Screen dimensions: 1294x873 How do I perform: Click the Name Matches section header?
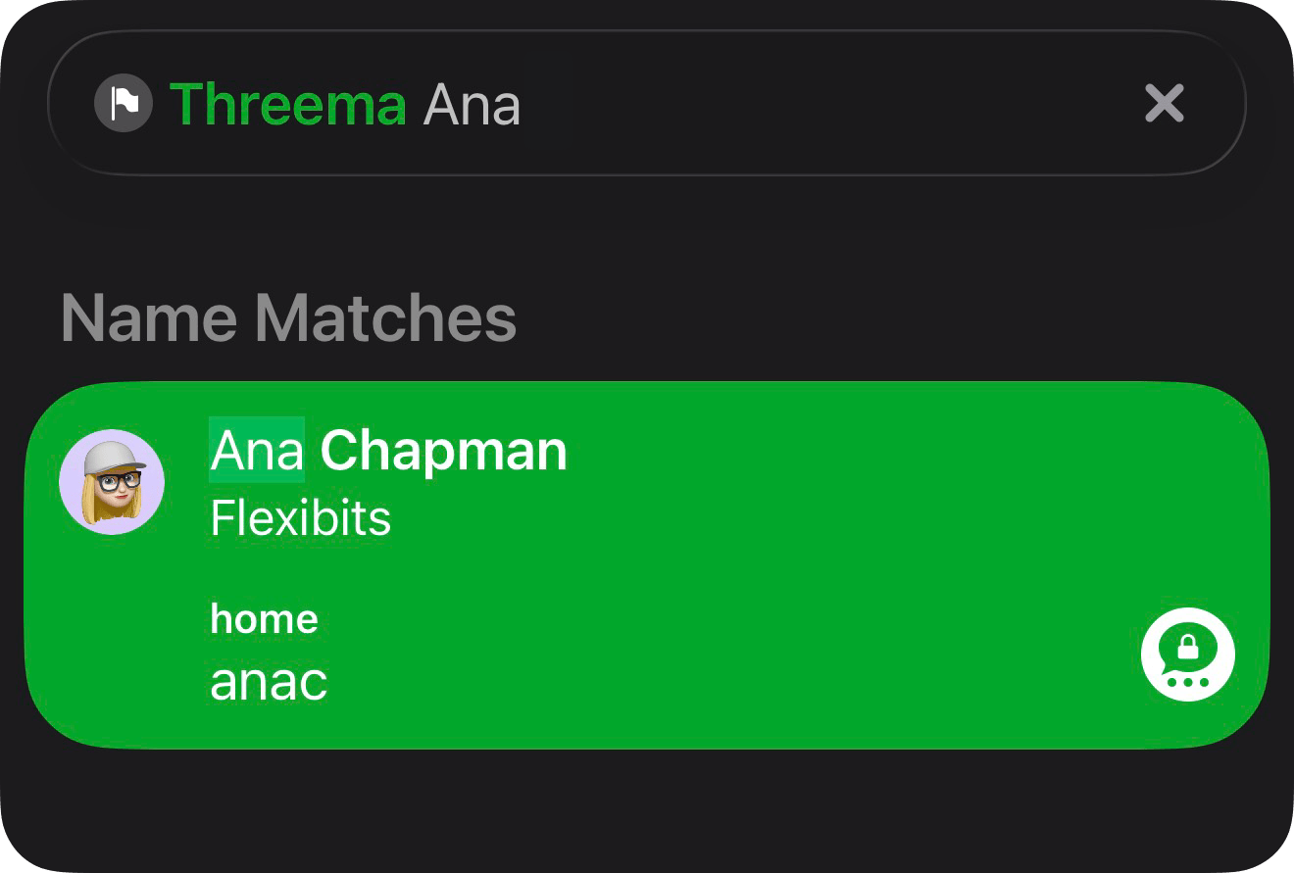[x=288, y=317]
